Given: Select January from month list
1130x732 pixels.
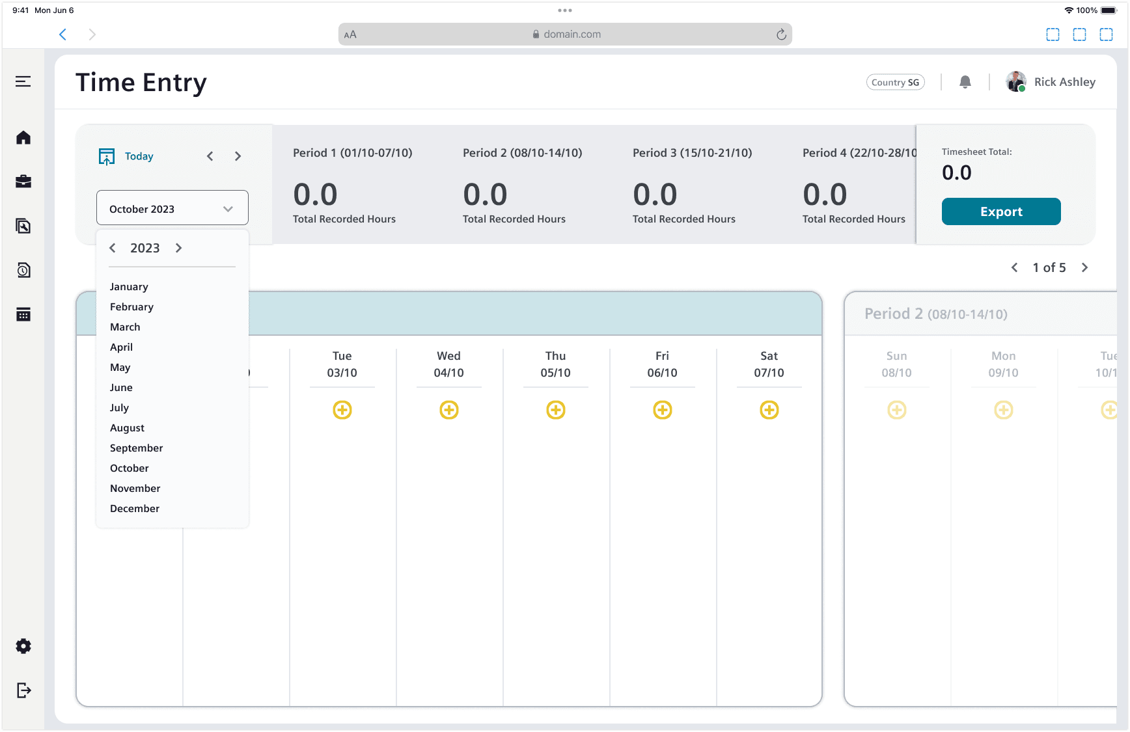Looking at the screenshot, I should pyautogui.click(x=129, y=287).
